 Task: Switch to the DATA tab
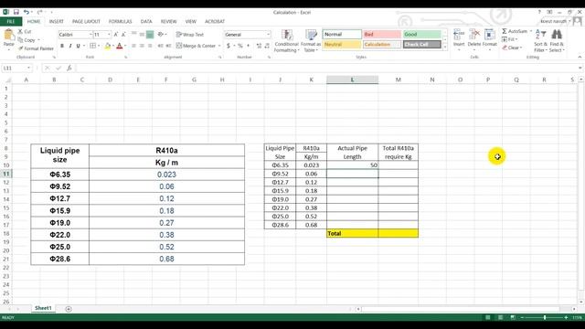pyautogui.click(x=146, y=22)
